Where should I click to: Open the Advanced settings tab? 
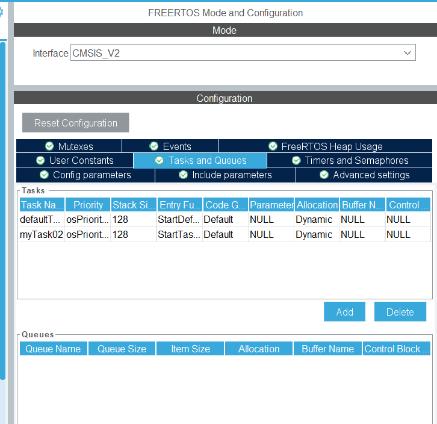pyautogui.click(x=364, y=175)
